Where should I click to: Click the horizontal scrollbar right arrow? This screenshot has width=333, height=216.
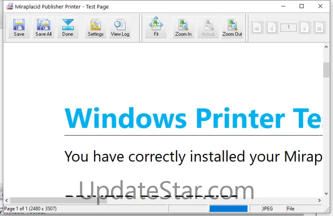[x=319, y=200]
